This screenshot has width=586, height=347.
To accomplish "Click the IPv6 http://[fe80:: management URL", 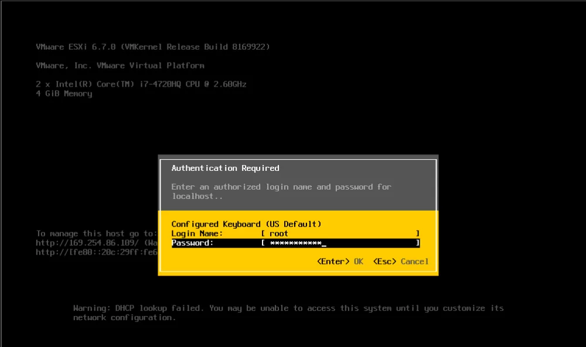I will (x=97, y=252).
